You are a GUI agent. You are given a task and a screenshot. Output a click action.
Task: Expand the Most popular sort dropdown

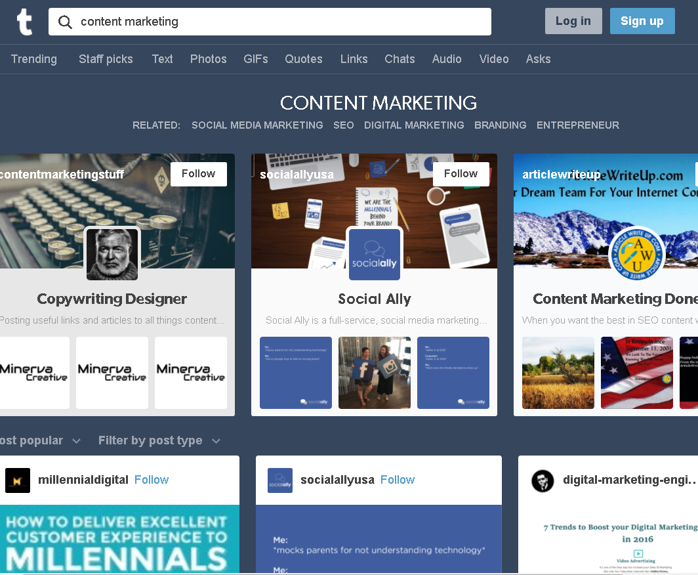pyautogui.click(x=40, y=440)
